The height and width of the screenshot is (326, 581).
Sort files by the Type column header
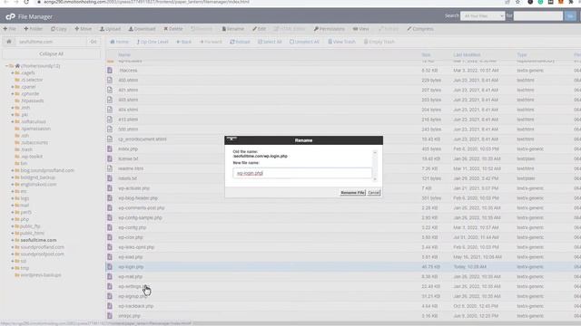(x=521, y=54)
